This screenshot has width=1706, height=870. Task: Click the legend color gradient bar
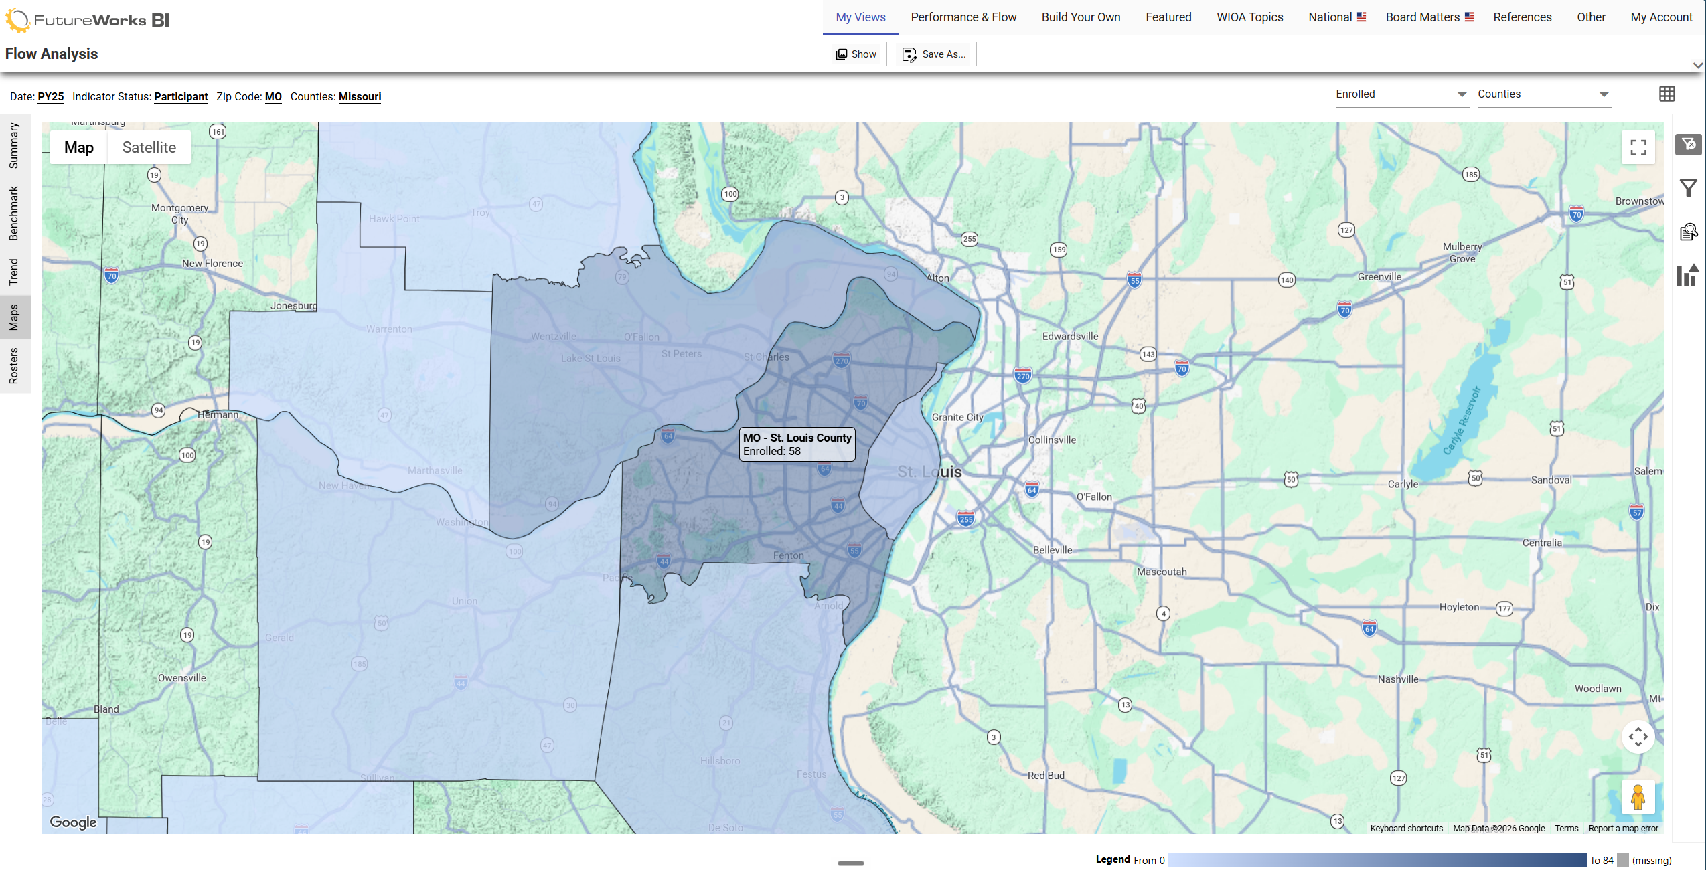1377,860
